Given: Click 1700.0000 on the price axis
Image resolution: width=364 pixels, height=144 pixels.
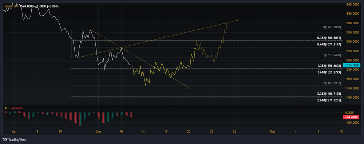Looking at the screenshot, I should [x=352, y=42].
